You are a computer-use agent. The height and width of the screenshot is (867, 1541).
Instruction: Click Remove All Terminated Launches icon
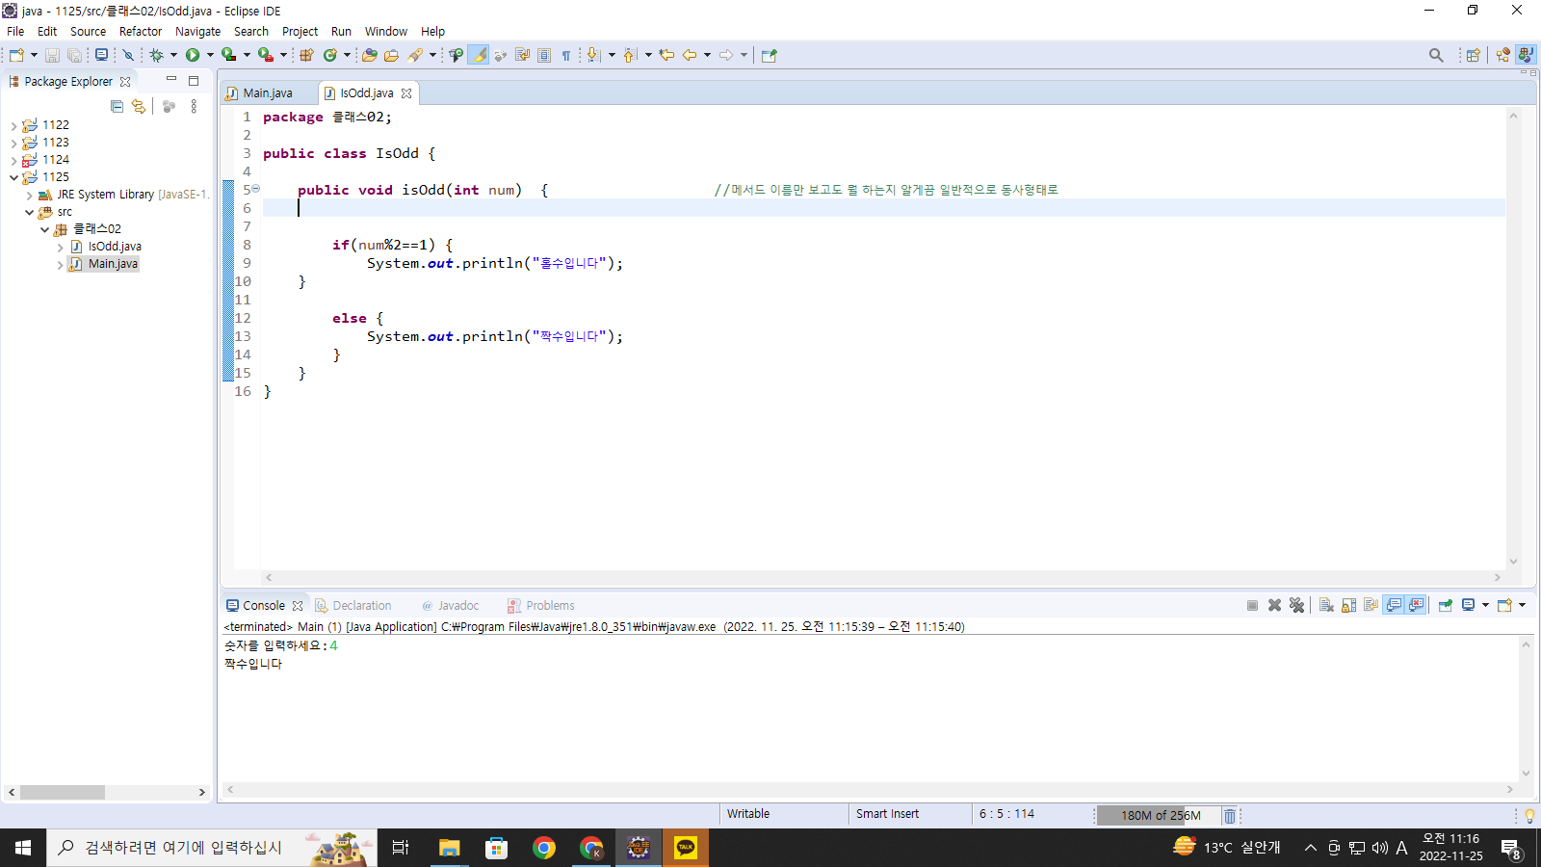coord(1296,605)
